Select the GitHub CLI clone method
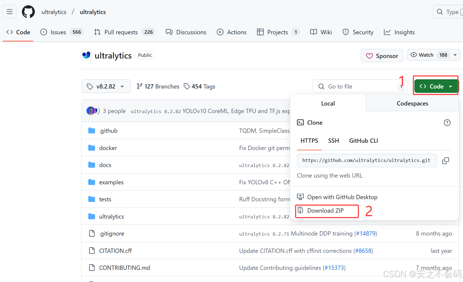This screenshot has width=463, height=282. (363, 141)
